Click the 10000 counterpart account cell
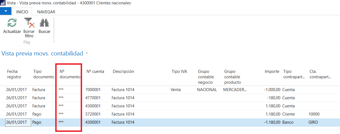 click(x=314, y=114)
